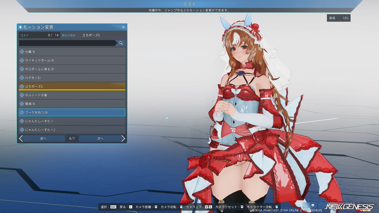Go to next page with 次へ

pos(100,139)
